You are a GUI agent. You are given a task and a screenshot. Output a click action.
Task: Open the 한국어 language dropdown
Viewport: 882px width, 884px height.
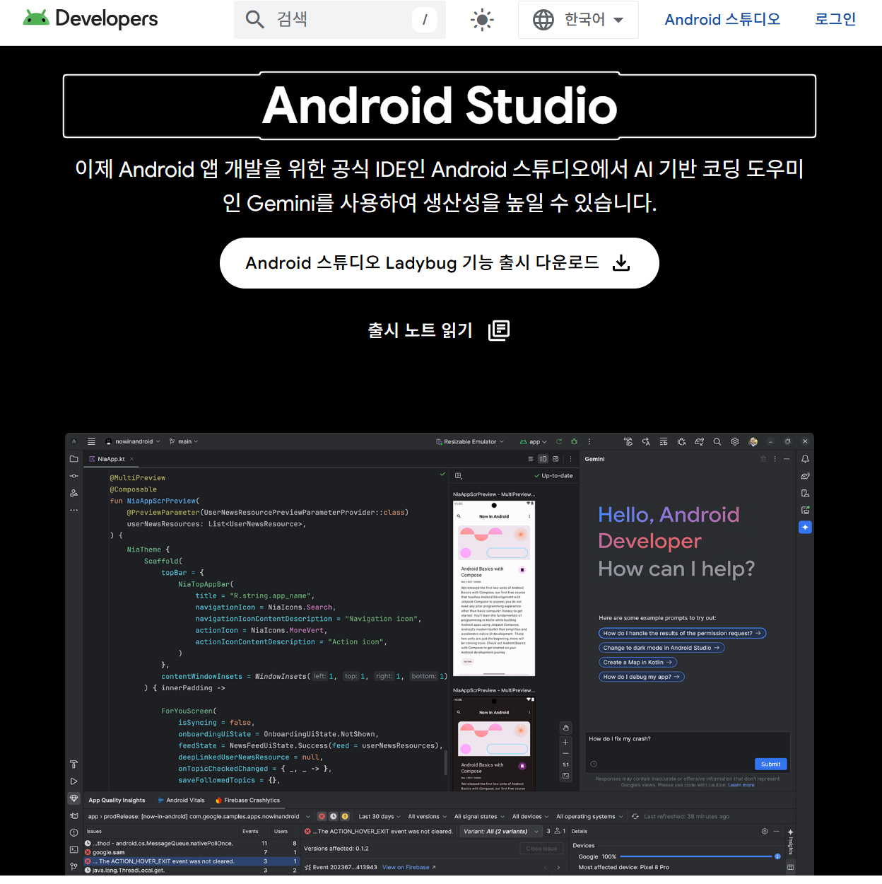578,20
